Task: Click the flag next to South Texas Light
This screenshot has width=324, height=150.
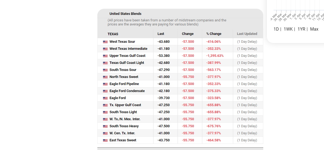Action: click(105, 112)
